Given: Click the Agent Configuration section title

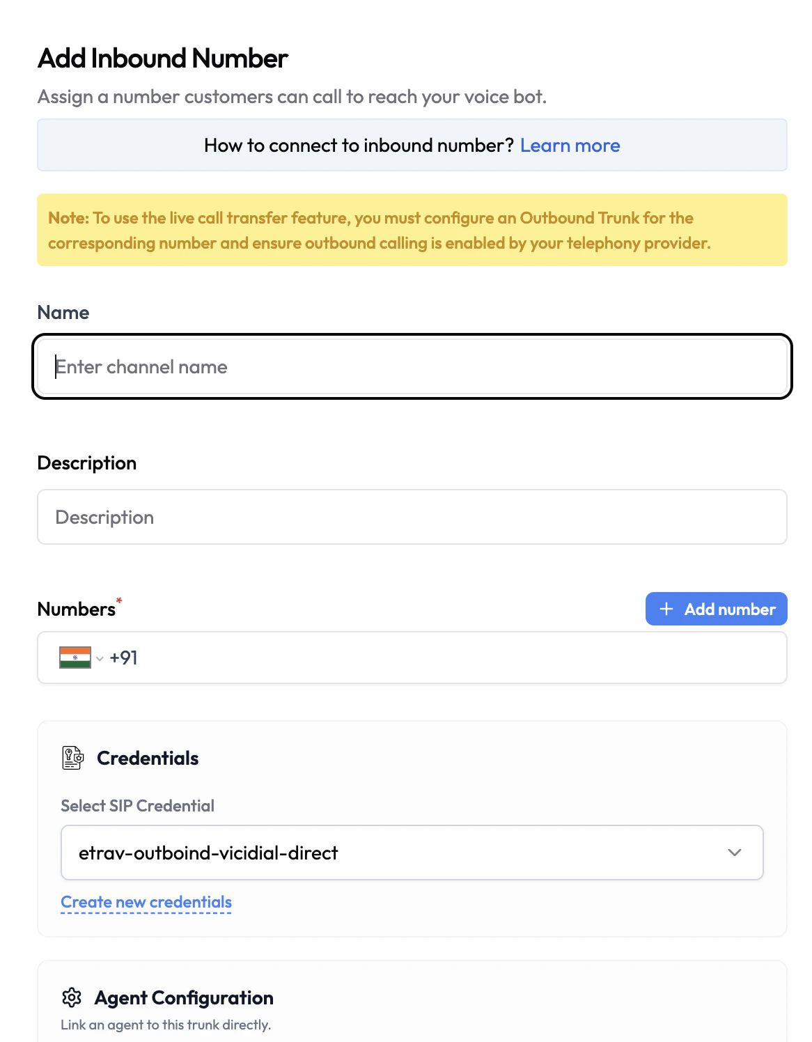Looking at the screenshot, I should [x=184, y=997].
